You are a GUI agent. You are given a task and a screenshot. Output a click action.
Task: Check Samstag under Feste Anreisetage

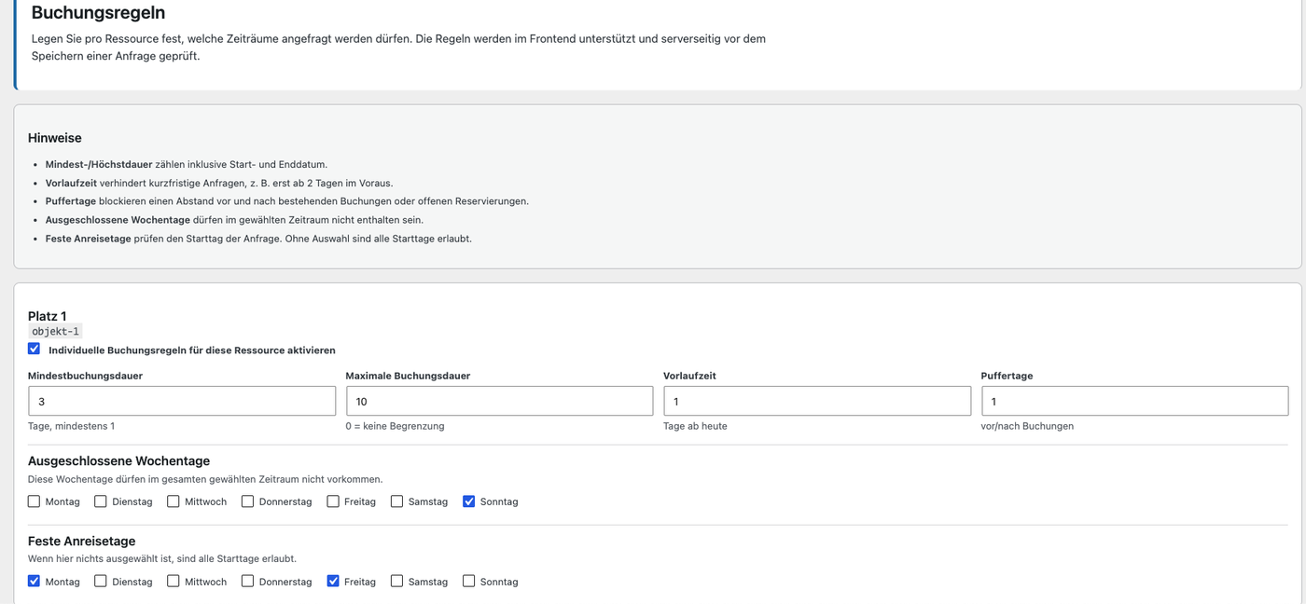coord(396,581)
